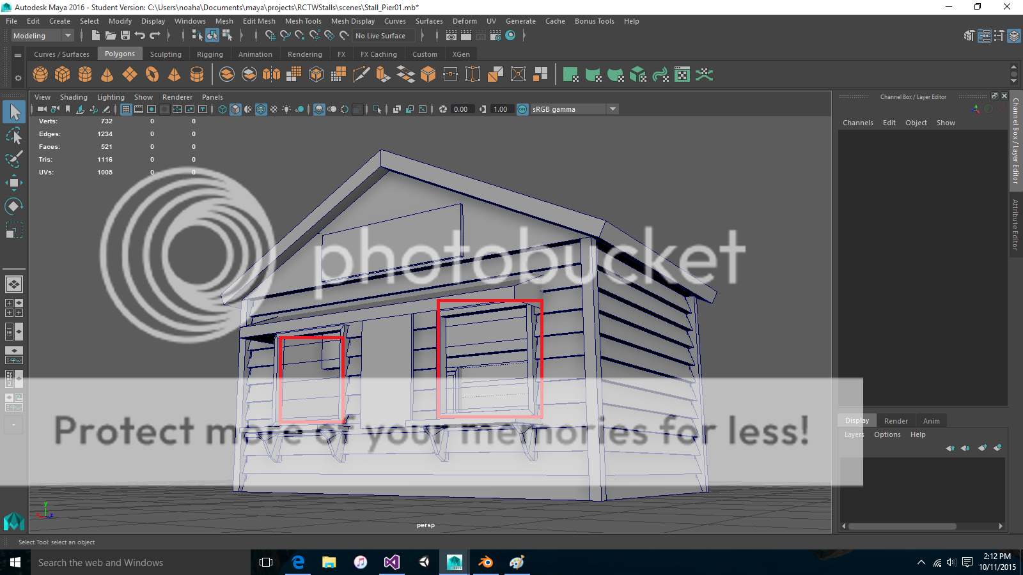Viewport: 1023px width, 575px height.
Task: Open the Mesh Display menu
Action: tap(353, 21)
